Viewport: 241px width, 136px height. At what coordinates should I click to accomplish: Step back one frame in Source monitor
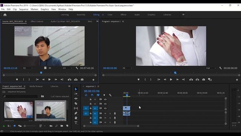(x=43, y=80)
